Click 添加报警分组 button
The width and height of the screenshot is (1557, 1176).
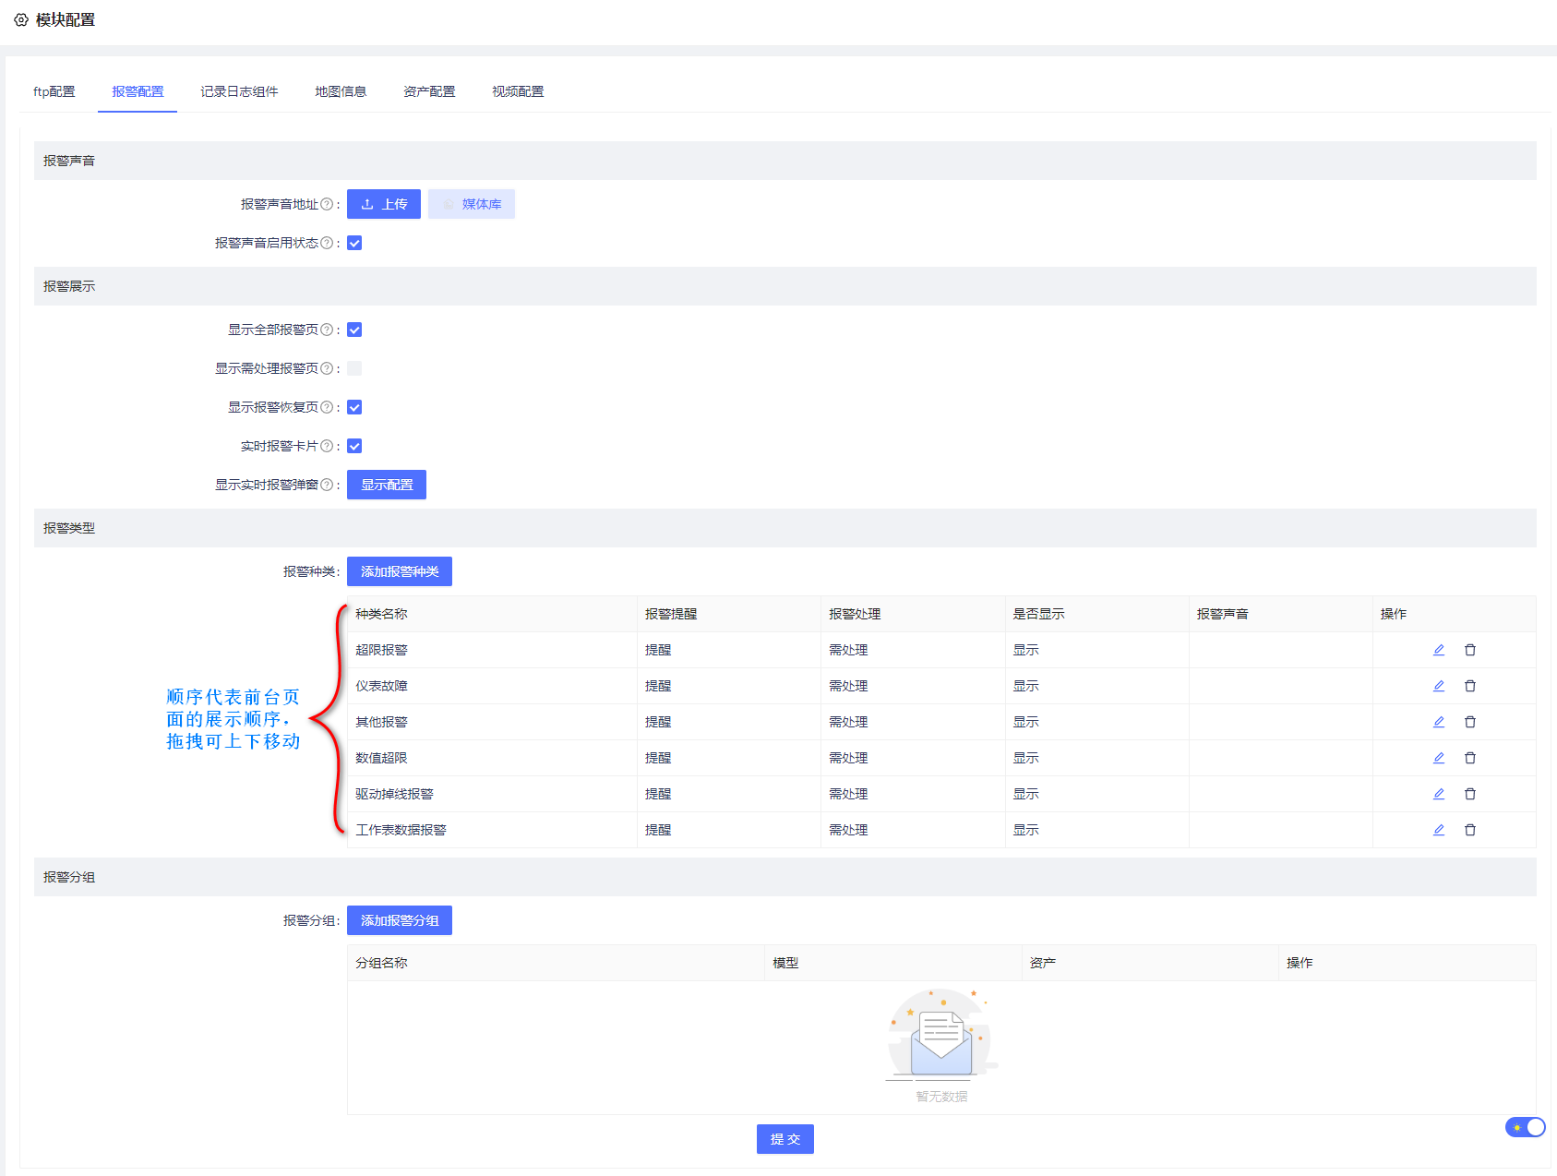pos(400,920)
